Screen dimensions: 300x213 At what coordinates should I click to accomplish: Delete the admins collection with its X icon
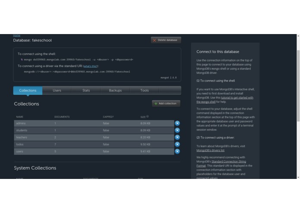point(177,123)
